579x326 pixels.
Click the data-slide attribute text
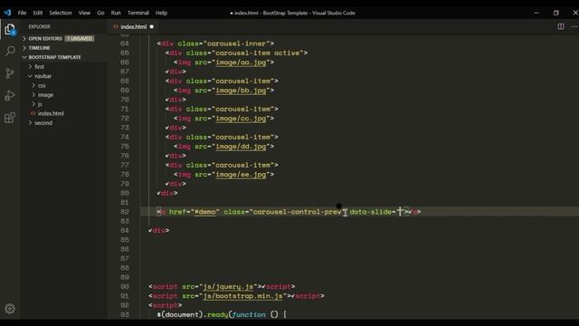click(x=370, y=212)
